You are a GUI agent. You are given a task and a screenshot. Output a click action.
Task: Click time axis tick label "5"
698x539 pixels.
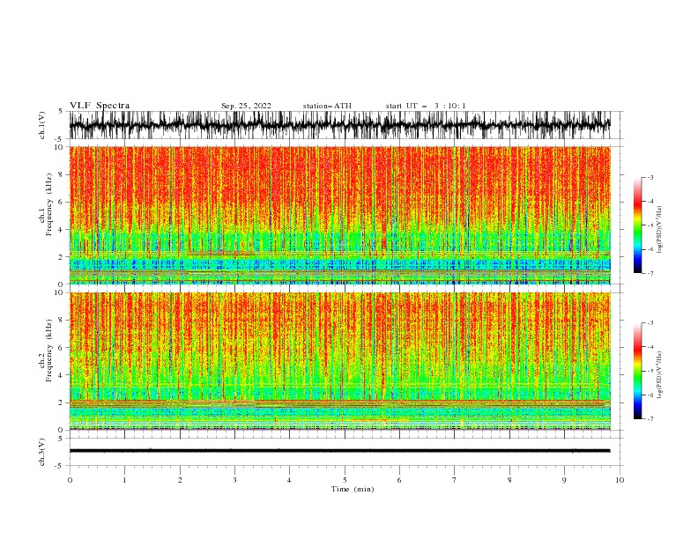[x=345, y=480]
